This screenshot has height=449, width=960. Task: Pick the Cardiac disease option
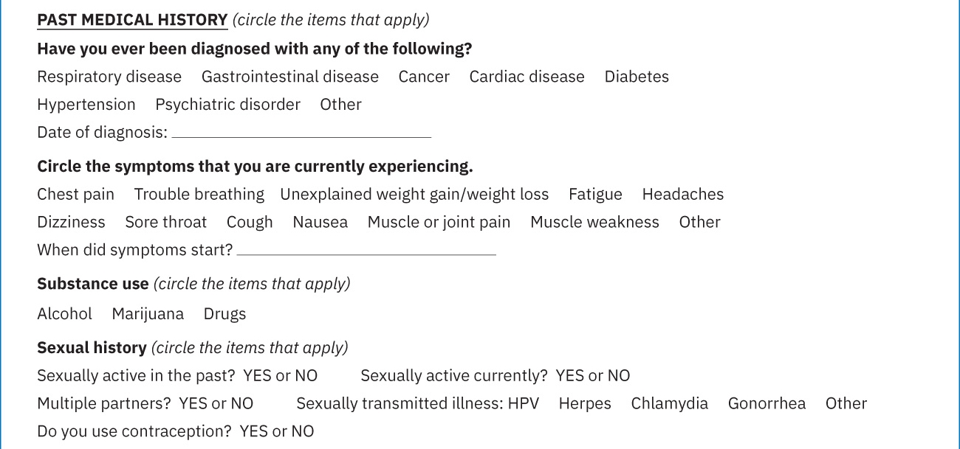[x=527, y=77]
